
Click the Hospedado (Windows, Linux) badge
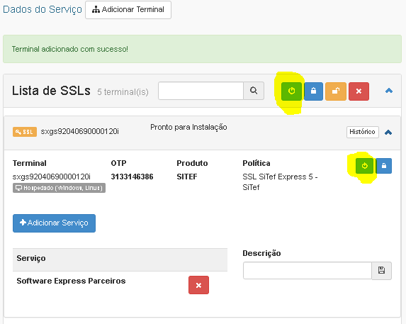tap(59, 188)
